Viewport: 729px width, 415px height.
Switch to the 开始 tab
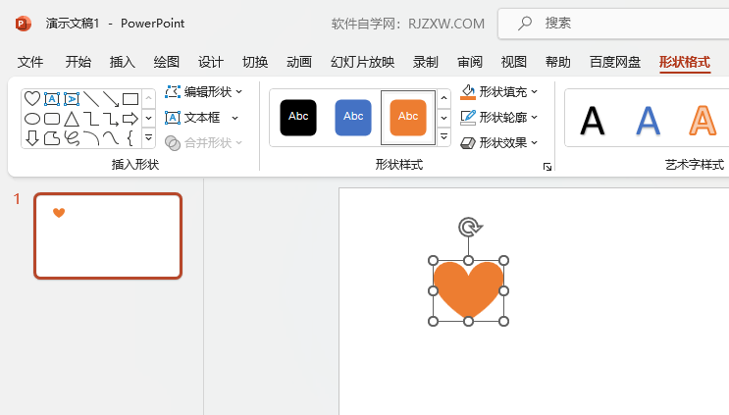(78, 62)
